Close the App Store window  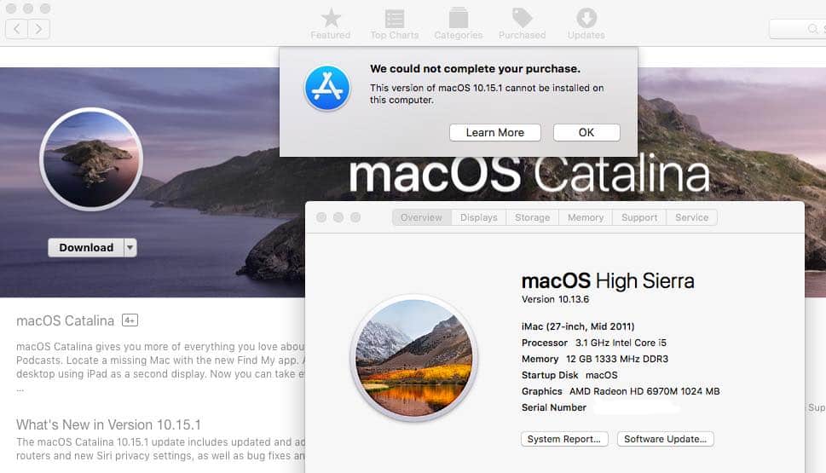tap(10, 9)
